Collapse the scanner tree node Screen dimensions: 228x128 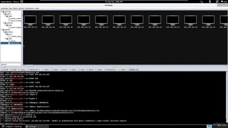(x=4, y=23)
